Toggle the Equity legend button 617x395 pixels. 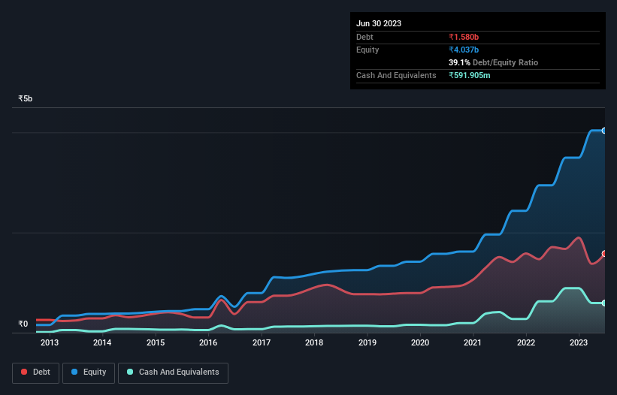tap(89, 373)
